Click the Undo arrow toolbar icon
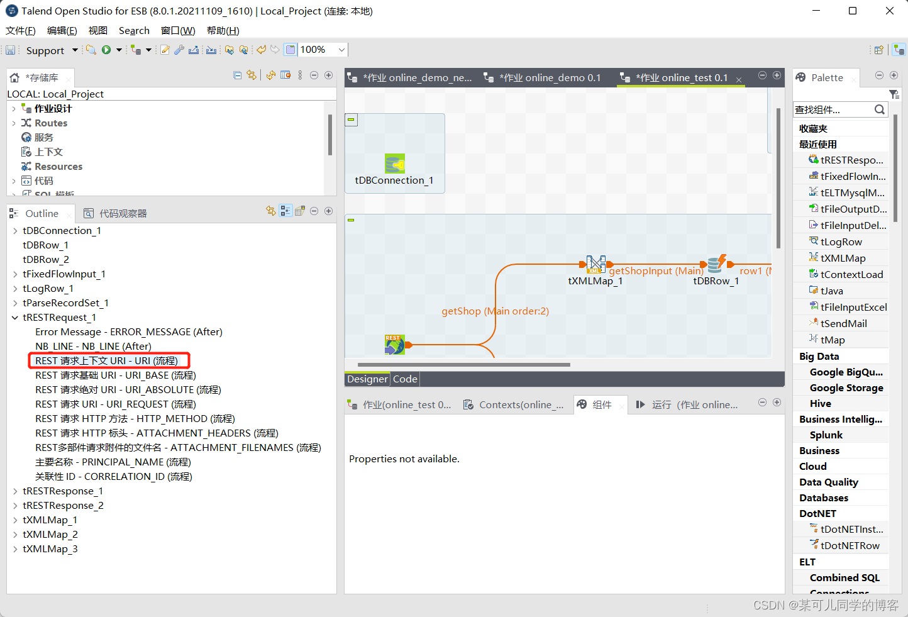 (261, 50)
